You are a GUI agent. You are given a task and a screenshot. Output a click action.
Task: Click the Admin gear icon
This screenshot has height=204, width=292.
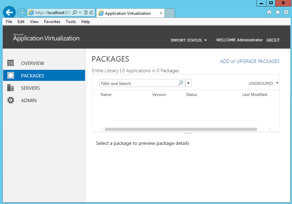pyautogui.click(x=11, y=100)
